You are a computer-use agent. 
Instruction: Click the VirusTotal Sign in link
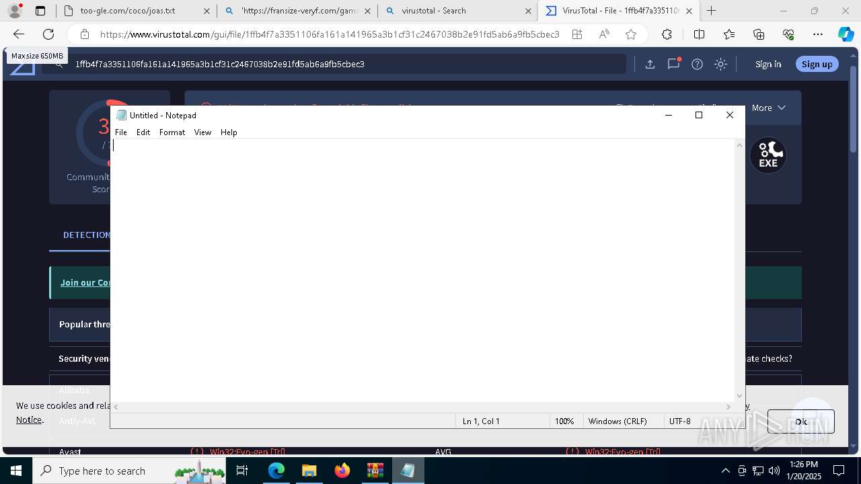click(768, 64)
